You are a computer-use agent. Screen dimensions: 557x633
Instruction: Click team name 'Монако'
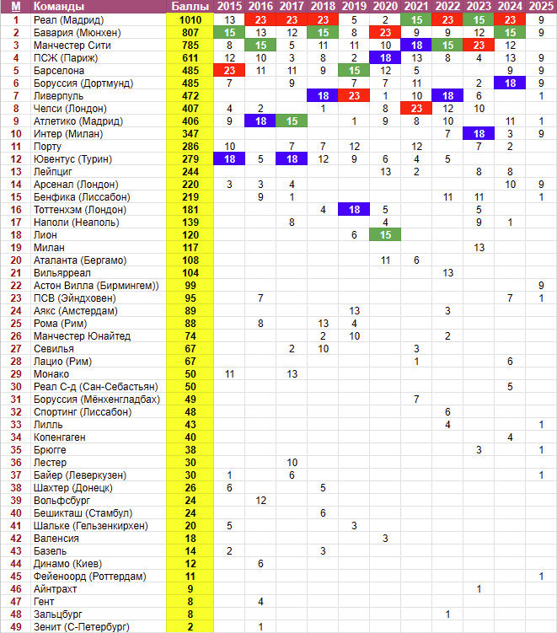tap(51, 374)
